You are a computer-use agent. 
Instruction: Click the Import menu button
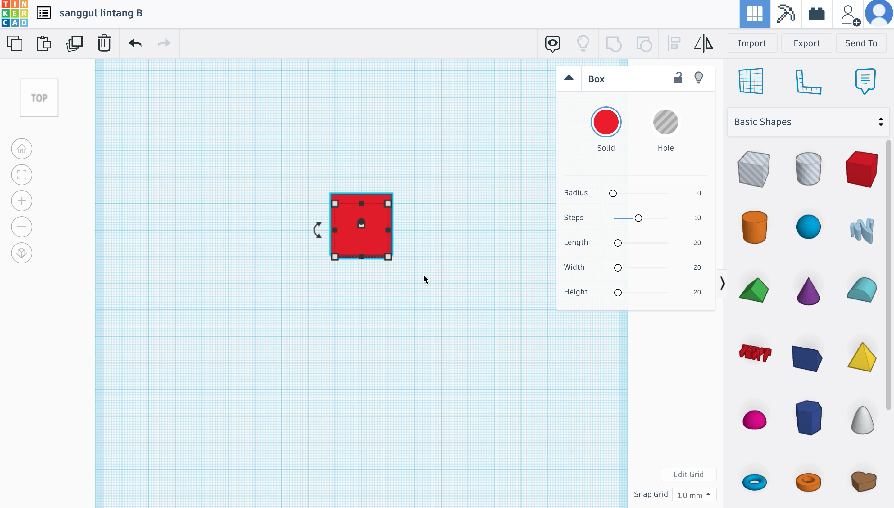[752, 43]
